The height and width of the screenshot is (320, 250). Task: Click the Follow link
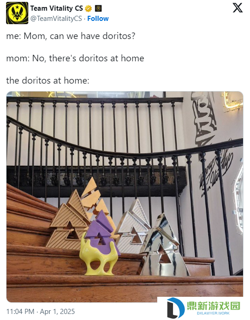click(98, 19)
